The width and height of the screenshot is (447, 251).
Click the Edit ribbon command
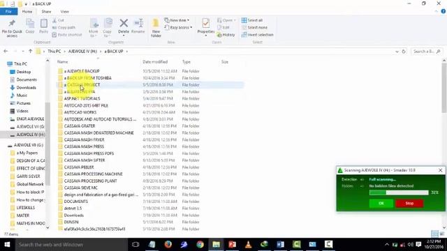point(223,28)
